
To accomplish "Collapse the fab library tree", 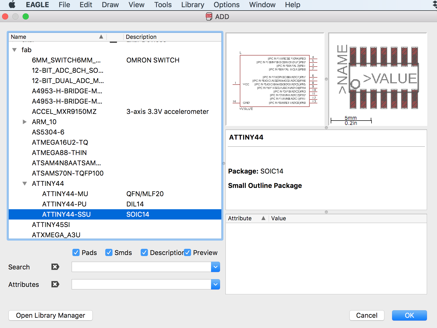I will click(x=14, y=50).
